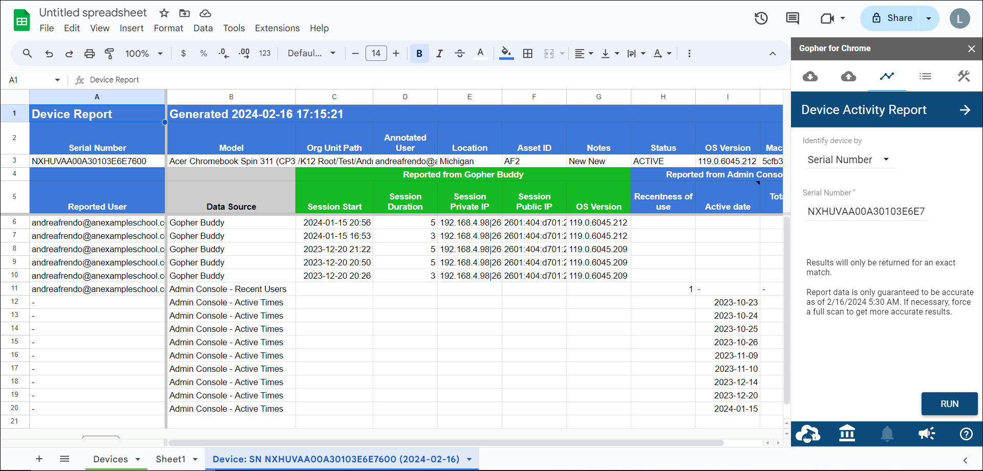Open the Name box dropdown arrow
This screenshot has height=471, width=983.
(57, 80)
